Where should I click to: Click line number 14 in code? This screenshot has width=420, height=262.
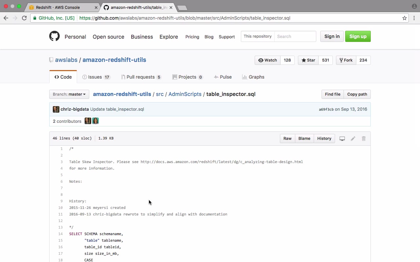(60, 234)
